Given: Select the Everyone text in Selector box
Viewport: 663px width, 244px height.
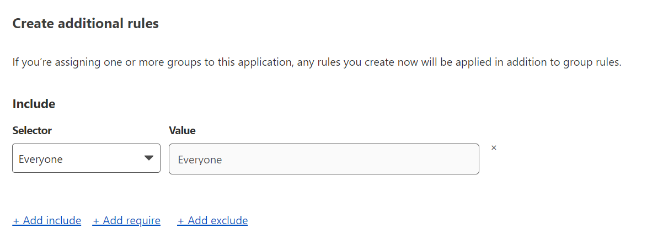Looking at the screenshot, I should point(41,160).
